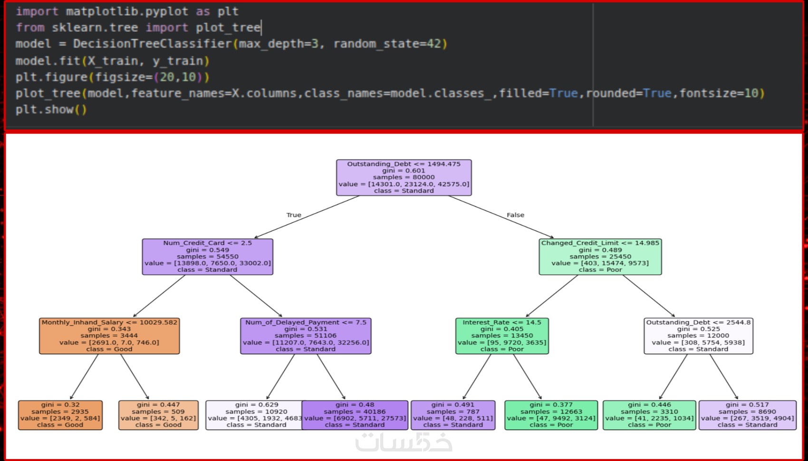This screenshot has height=461, width=808.
Task: Select the leaf node with samples = 3310
Action: pyautogui.click(x=649, y=415)
